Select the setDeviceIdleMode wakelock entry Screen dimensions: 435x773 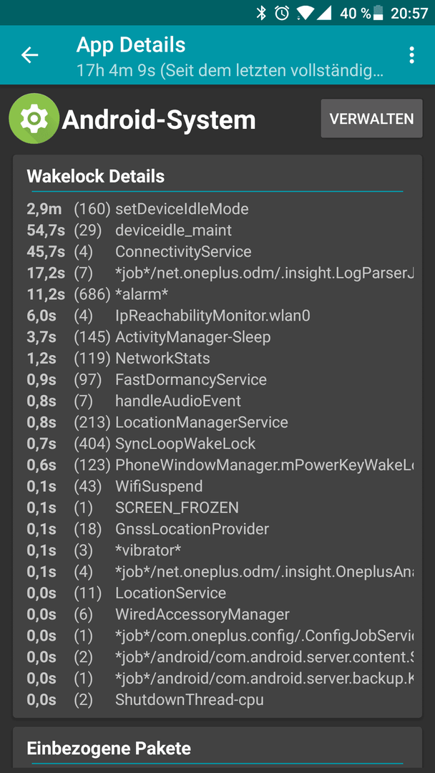coord(217,209)
